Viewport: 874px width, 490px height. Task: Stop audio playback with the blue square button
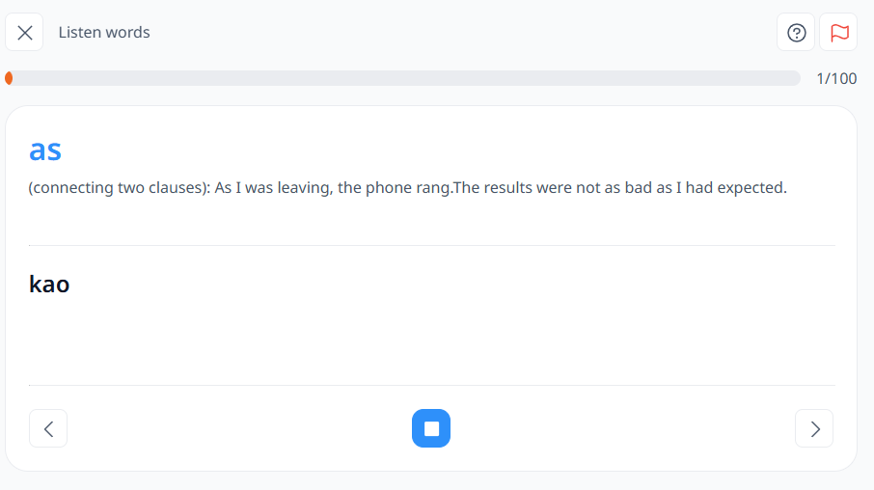click(431, 428)
